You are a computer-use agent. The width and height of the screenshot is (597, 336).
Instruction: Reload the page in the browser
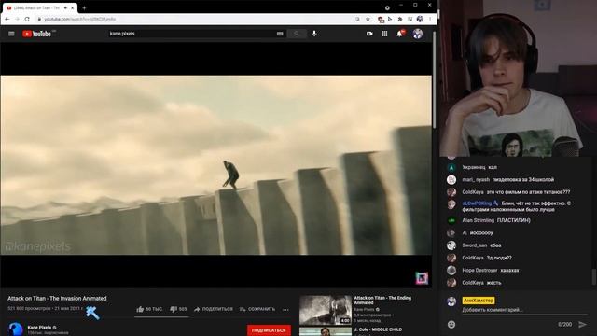[x=27, y=19]
